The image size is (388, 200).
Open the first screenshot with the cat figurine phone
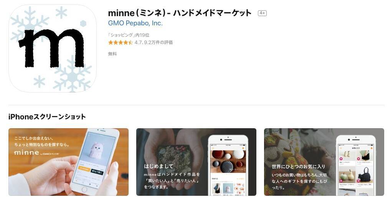click(69, 162)
